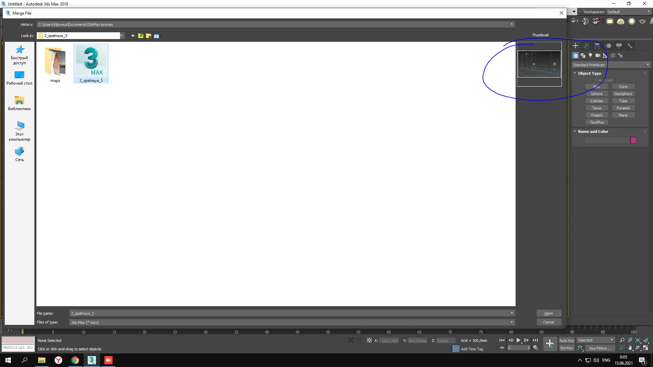
Task: Open the object color swatch
Action: [633, 140]
